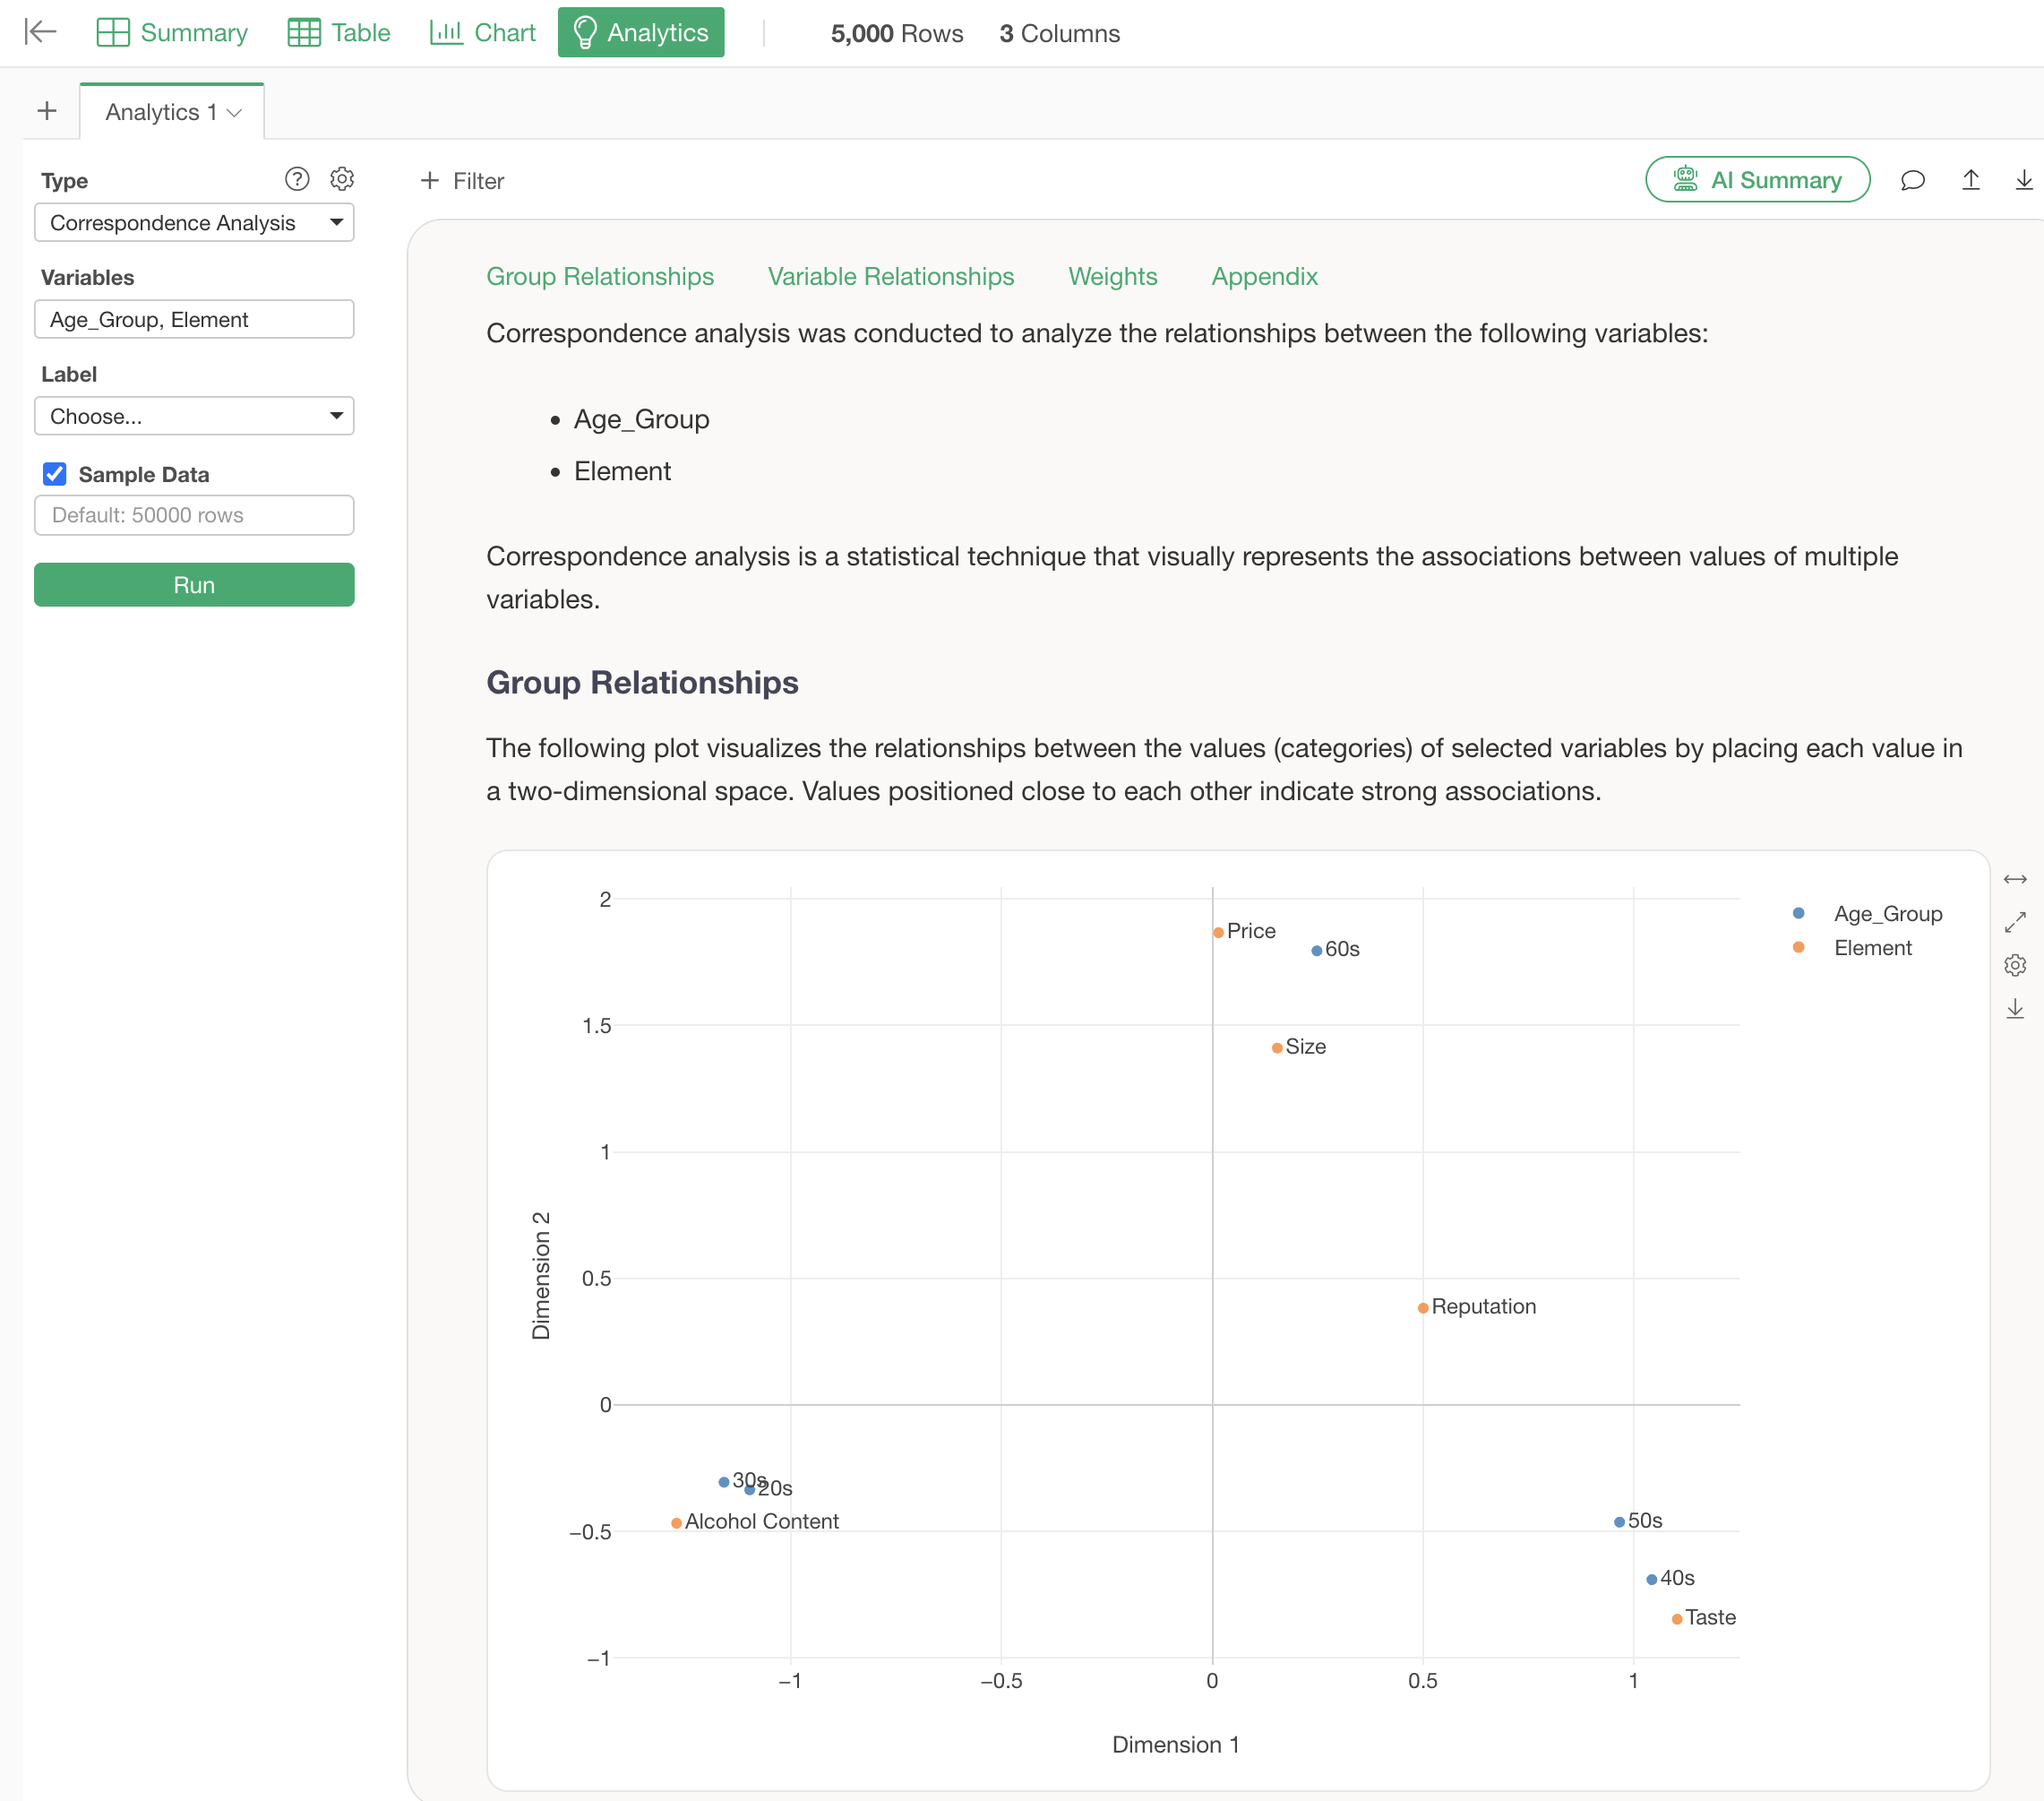The width and height of the screenshot is (2044, 1801).
Task: Click the Sample Data rows input field
Action: 194,515
